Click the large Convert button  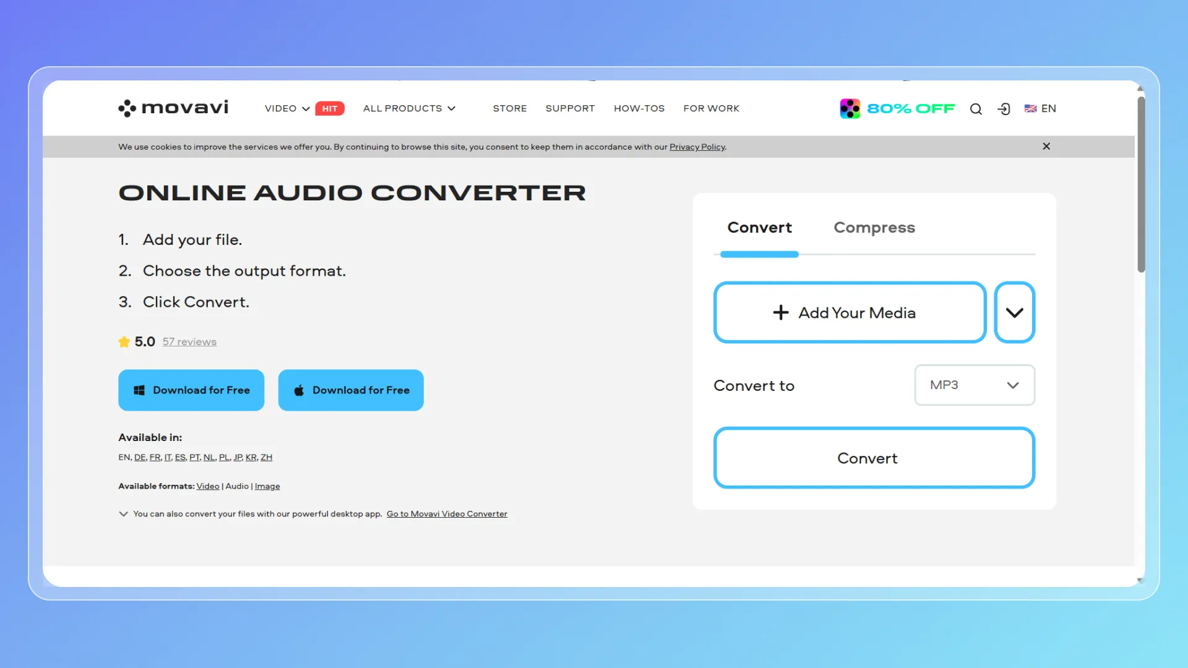click(874, 458)
